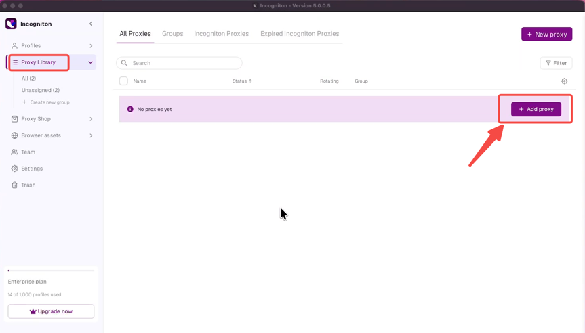The height and width of the screenshot is (333, 585).
Task: Click the plus icon beside Create new group
Action: (x=24, y=102)
